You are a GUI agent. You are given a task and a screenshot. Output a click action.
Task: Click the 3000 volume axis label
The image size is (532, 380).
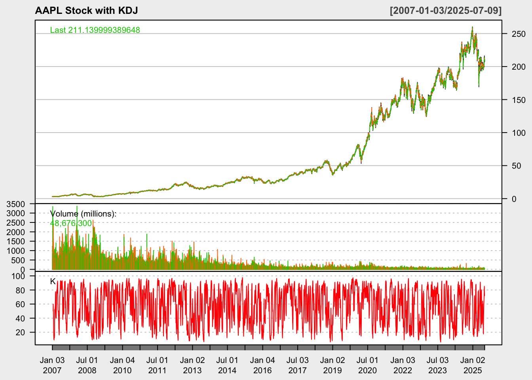pyautogui.click(x=15, y=213)
